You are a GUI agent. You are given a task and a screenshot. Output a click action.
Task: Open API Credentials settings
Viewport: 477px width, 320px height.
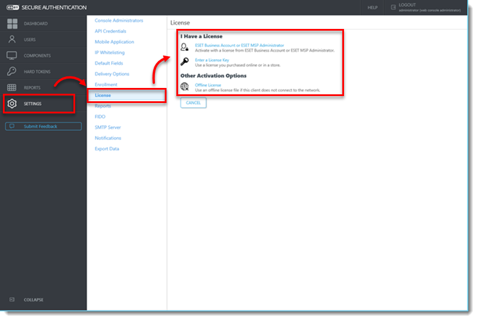110,31
